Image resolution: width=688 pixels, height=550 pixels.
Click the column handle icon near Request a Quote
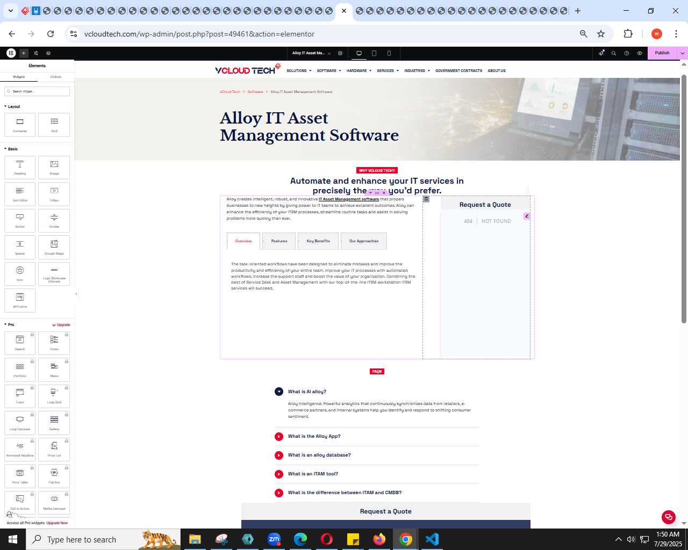pos(426,199)
